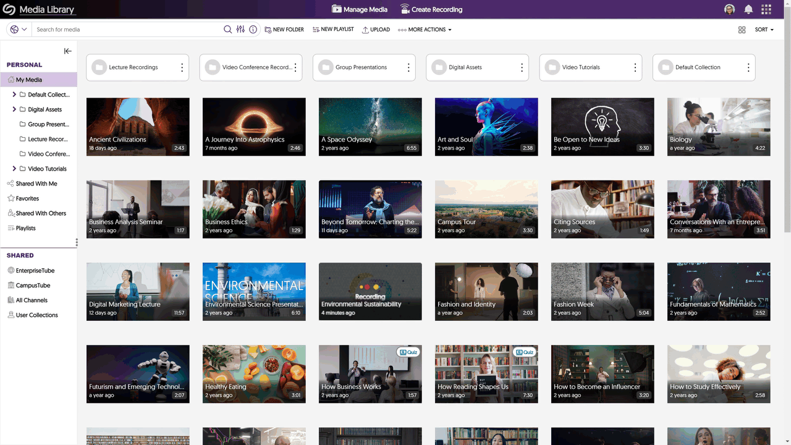
Task: Open the search filters icon
Action: coord(240,29)
